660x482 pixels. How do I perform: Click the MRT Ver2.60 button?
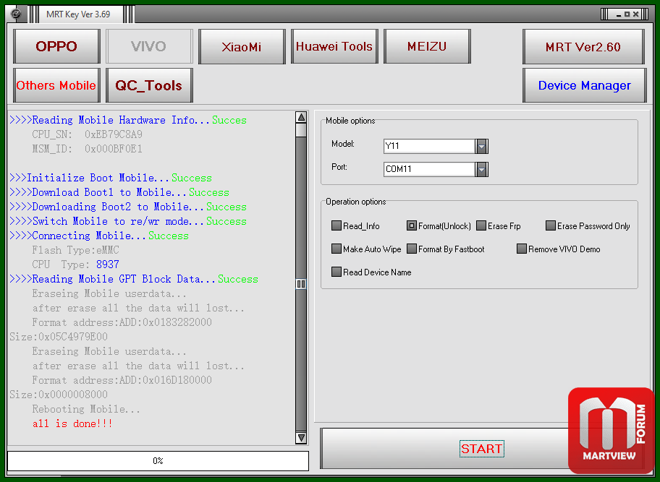[x=583, y=47]
